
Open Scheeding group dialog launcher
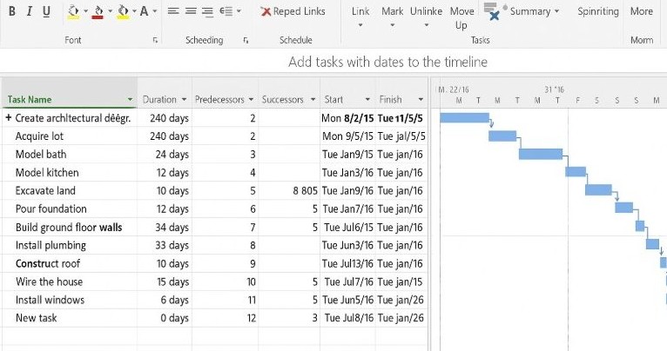[246, 40]
